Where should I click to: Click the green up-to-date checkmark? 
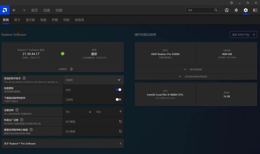click(x=63, y=54)
